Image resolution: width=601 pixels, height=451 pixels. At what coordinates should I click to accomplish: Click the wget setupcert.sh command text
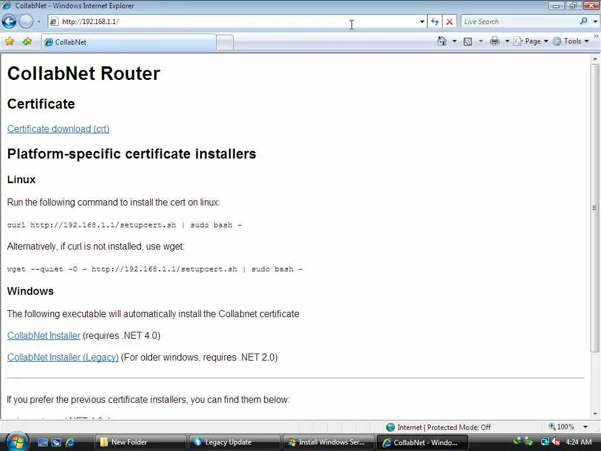pyautogui.click(x=155, y=269)
